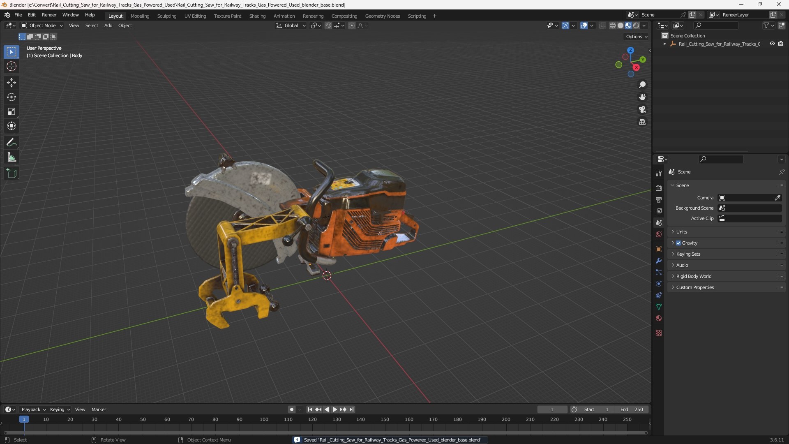
Task: Activate the Move tool
Action: [x=12, y=83]
